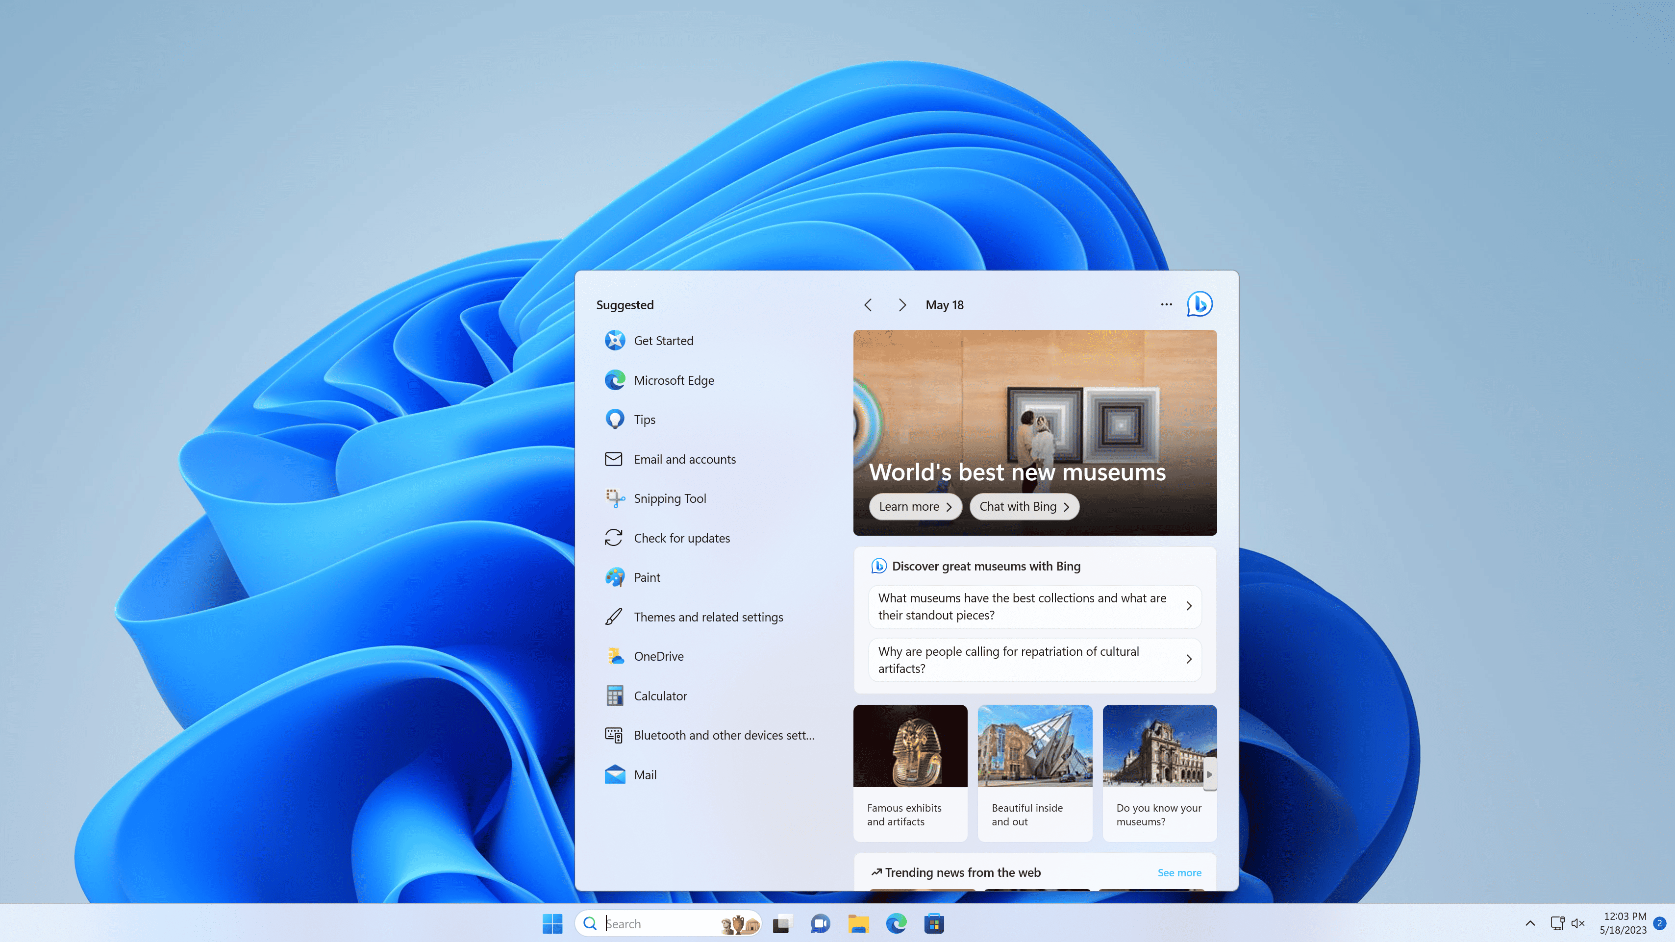Click the Discover great museums with Bing heading
1675x942 pixels.
click(x=986, y=566)
